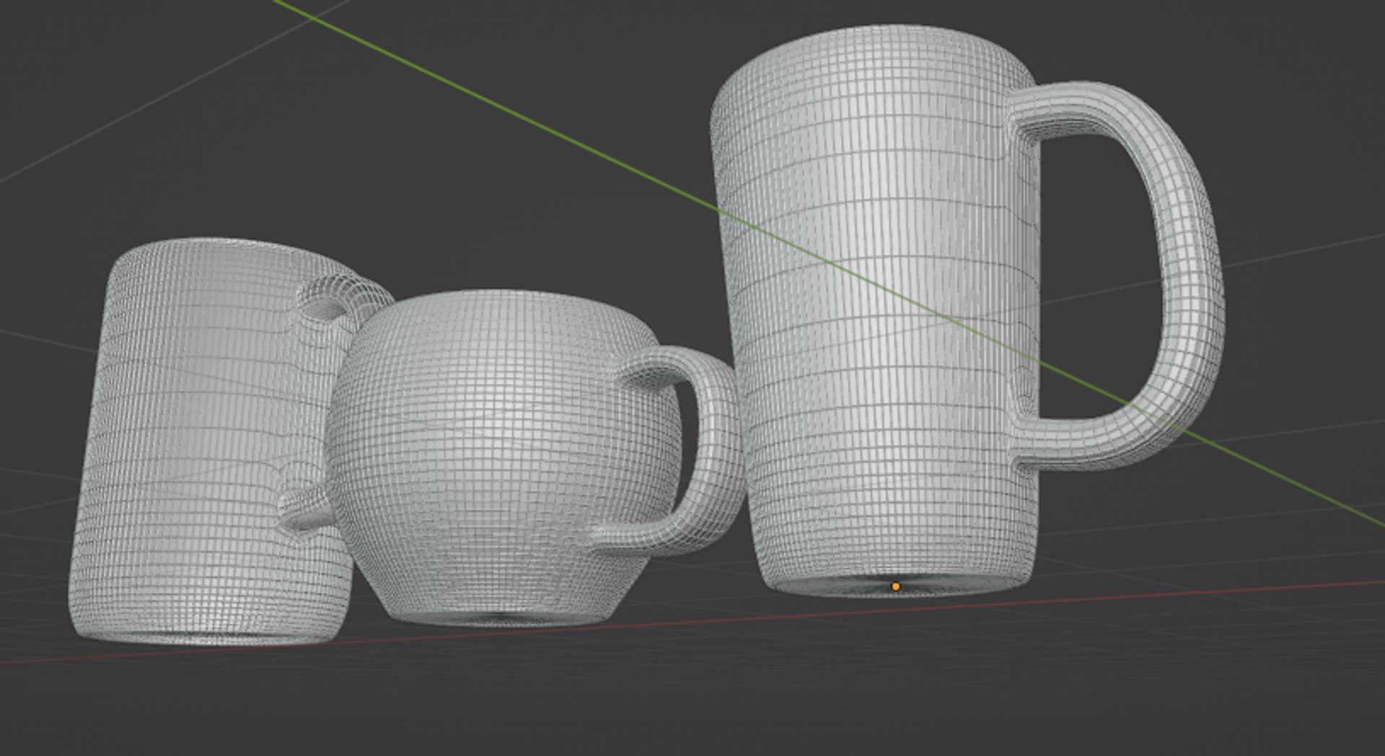Click the orange origin point under tall mug
Viewport: 1385px width, 756px height.
coord(896,586)
